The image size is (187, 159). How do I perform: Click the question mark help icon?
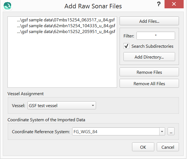tap(159, 4)
